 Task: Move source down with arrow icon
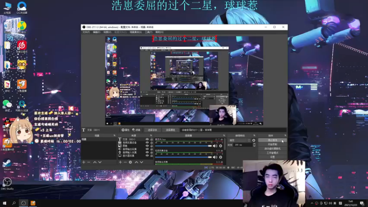coord(142,162)
